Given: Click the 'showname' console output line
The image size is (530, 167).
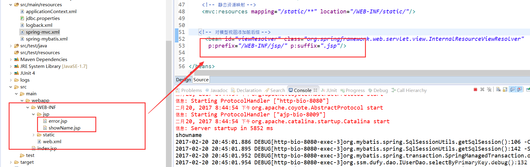Looking at the screenshot, I should (189, 135).
